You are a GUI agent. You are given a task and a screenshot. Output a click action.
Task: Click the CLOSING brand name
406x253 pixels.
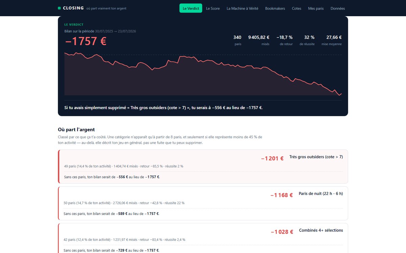pyautogui.click(x=73, y=8)
